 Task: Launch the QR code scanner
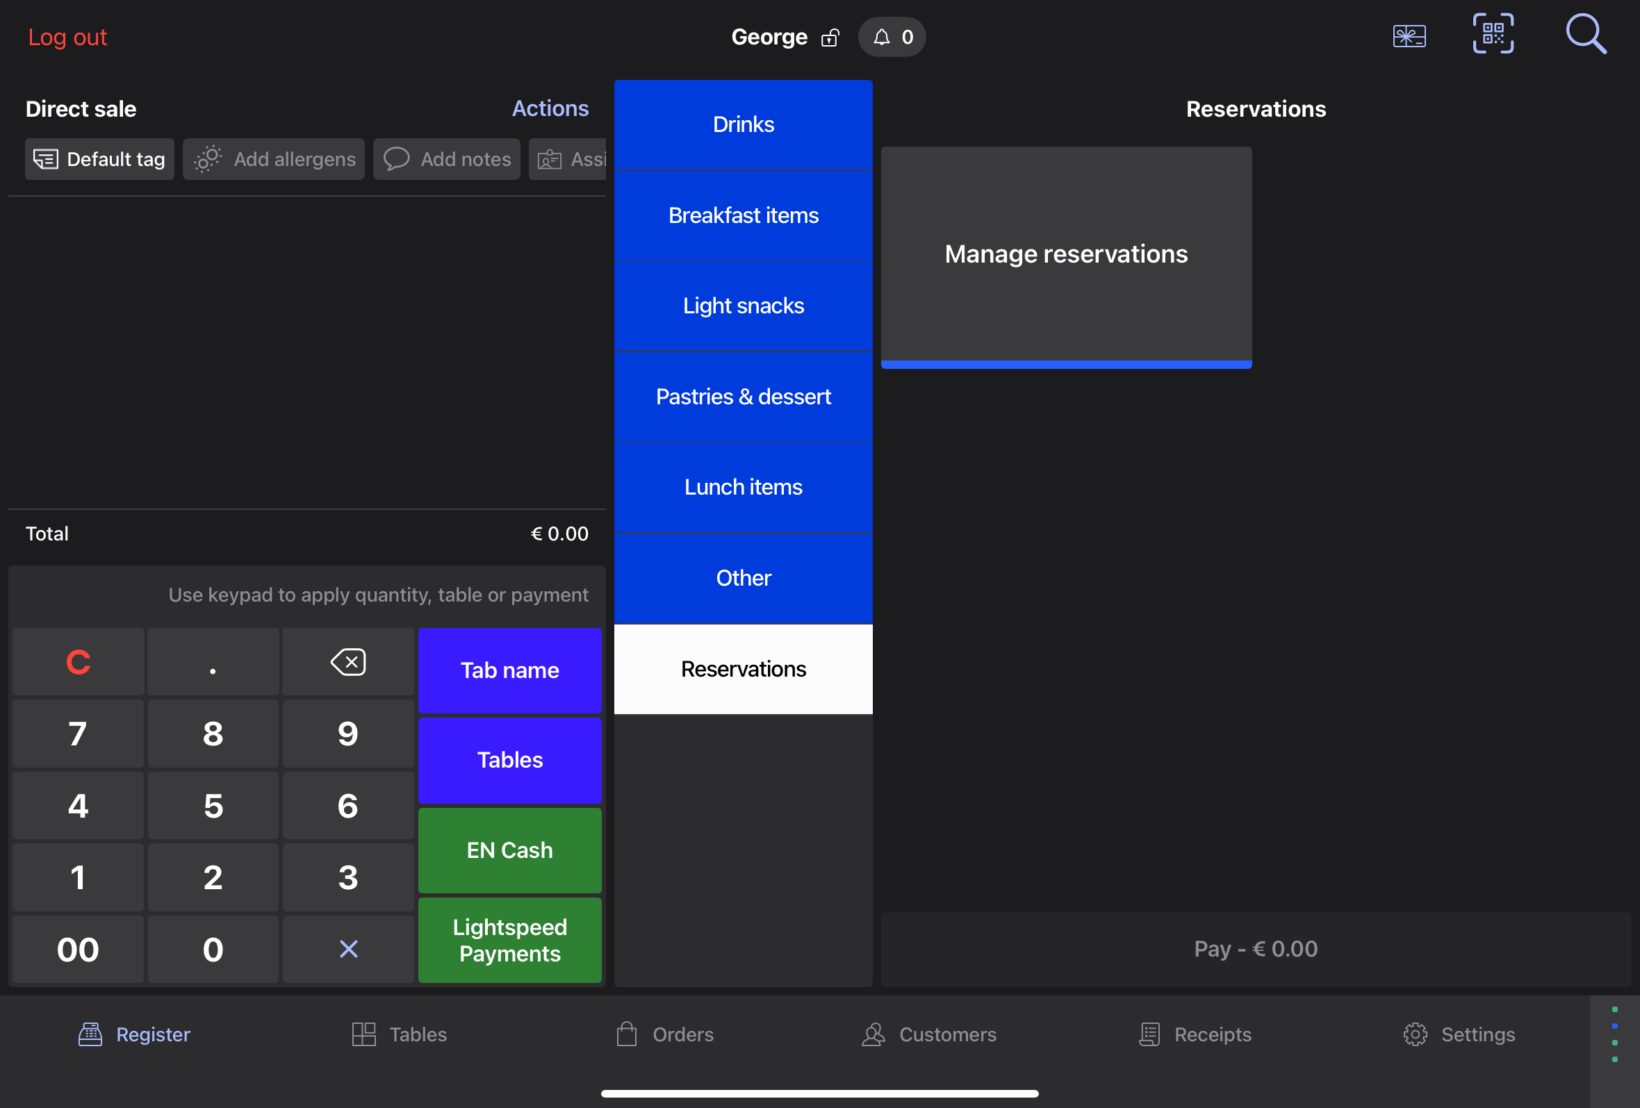point(1493,33)
